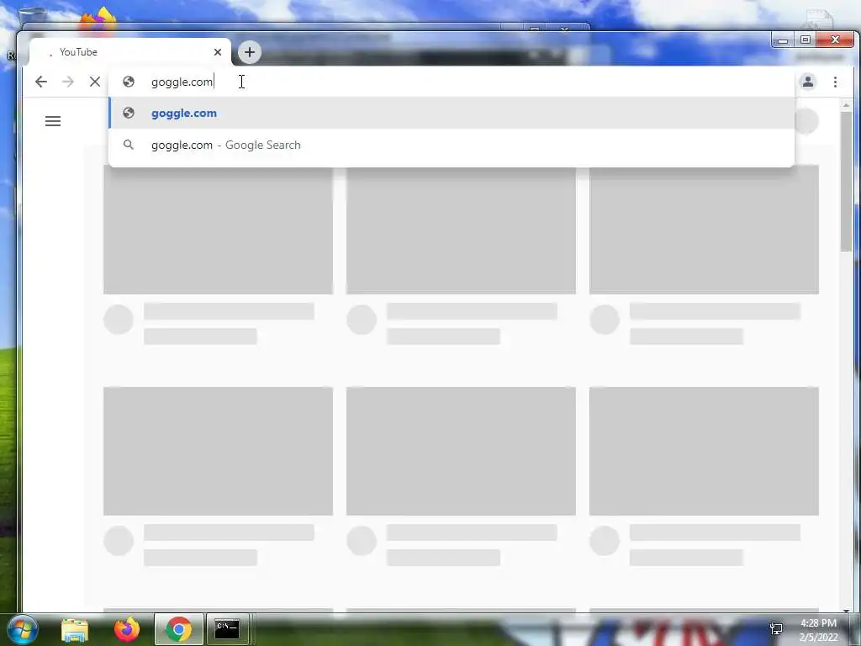Open Chrome's three-dot menu
This screenshot has width=861, height=646.
pyautogui.click(x=835, y=82)
